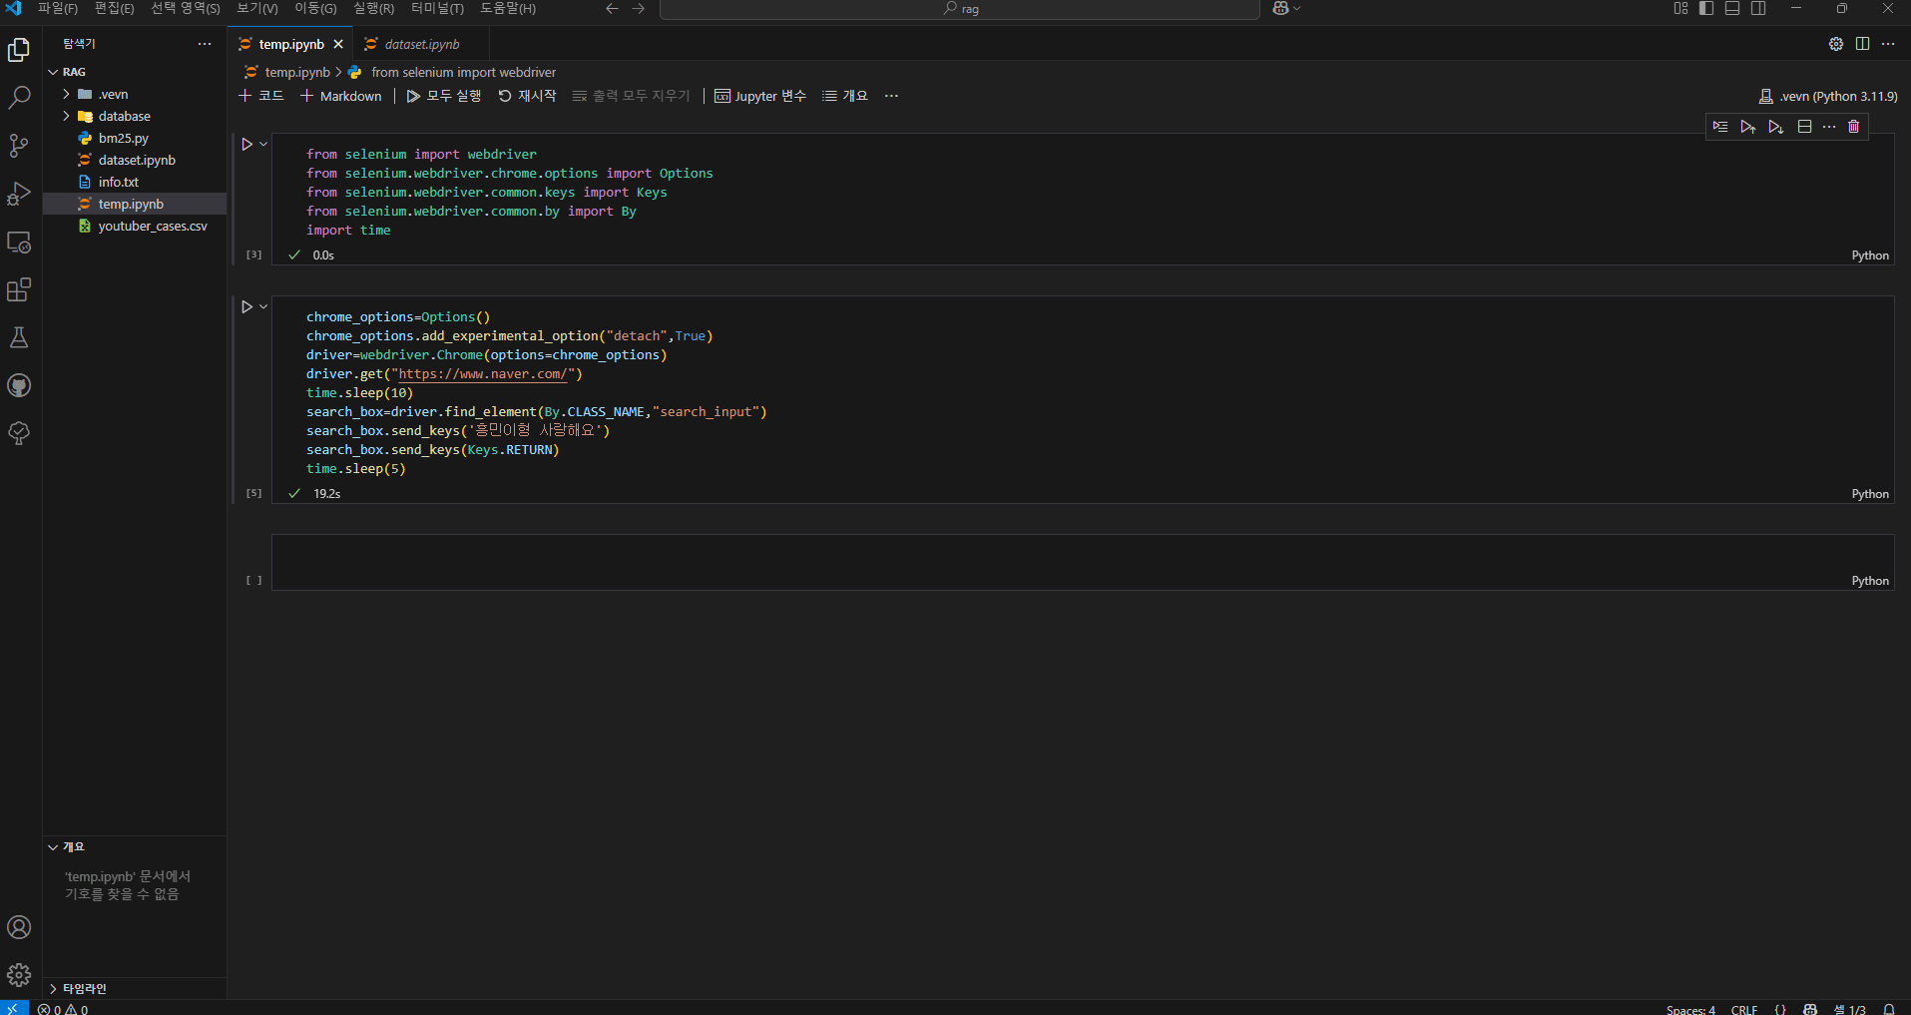Open Run and Debug view

click(x=19, y=194)
